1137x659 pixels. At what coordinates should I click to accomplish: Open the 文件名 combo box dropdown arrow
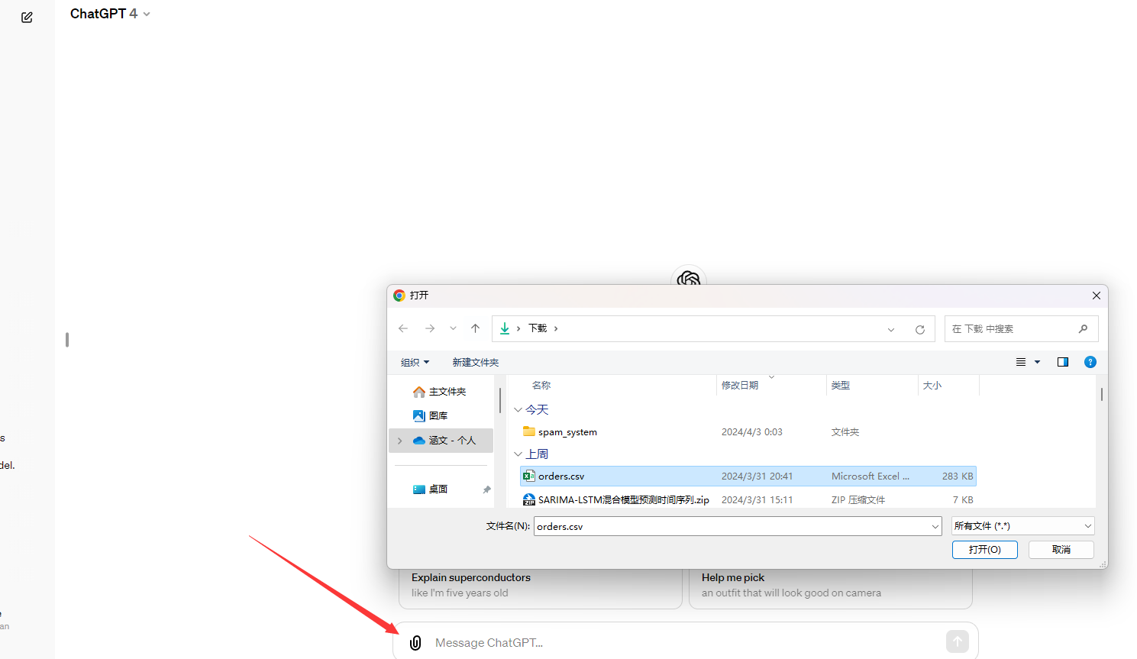pyautogui.click(x=935, y=526)
